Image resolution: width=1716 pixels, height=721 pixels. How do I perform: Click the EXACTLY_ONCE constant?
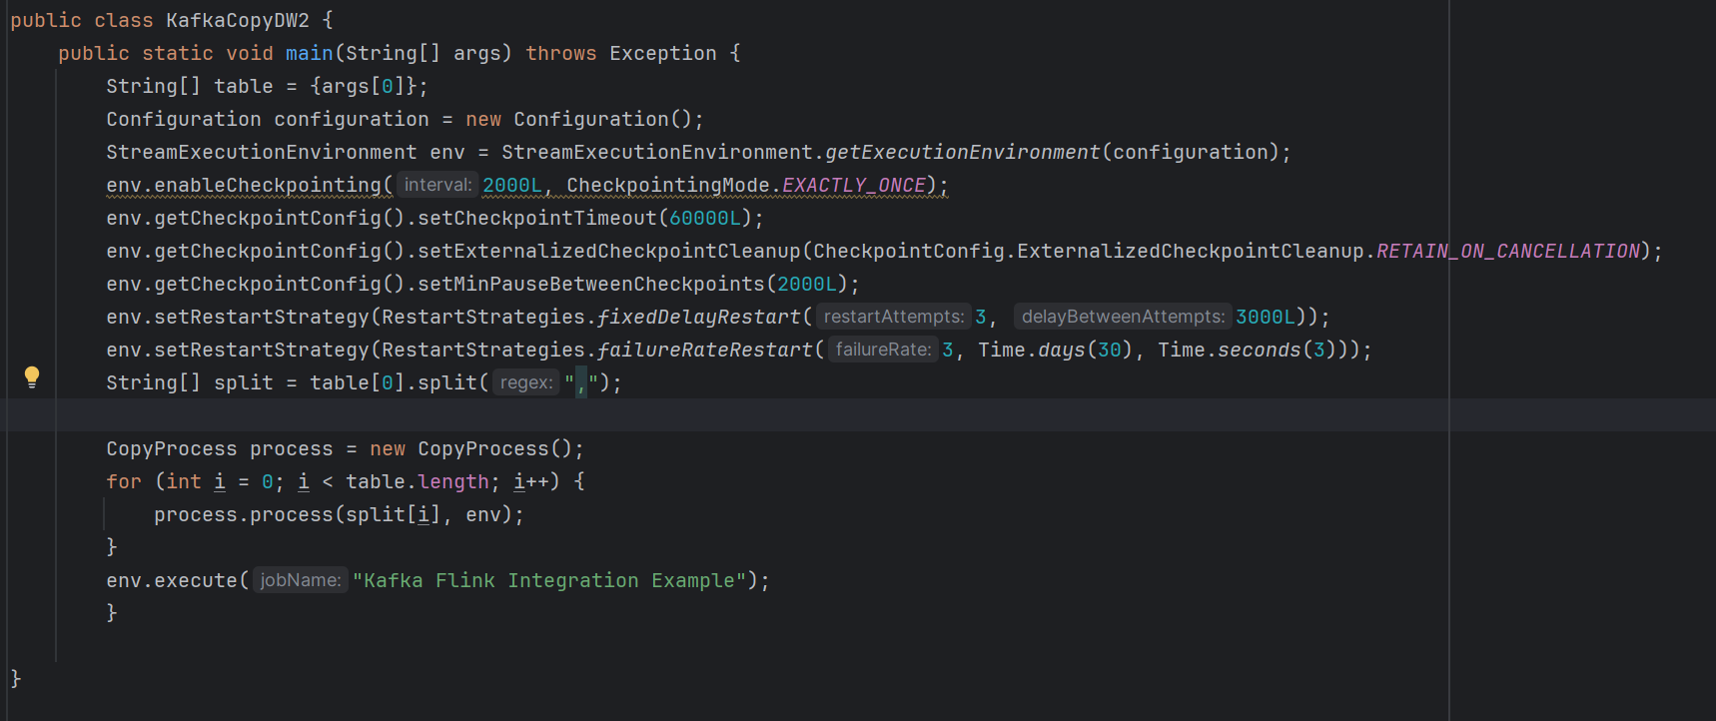coord(854,185)
